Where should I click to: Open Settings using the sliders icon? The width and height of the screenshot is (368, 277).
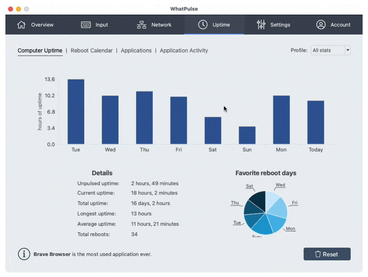[261, 24]
